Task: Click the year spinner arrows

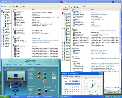Action: point(70,81)
